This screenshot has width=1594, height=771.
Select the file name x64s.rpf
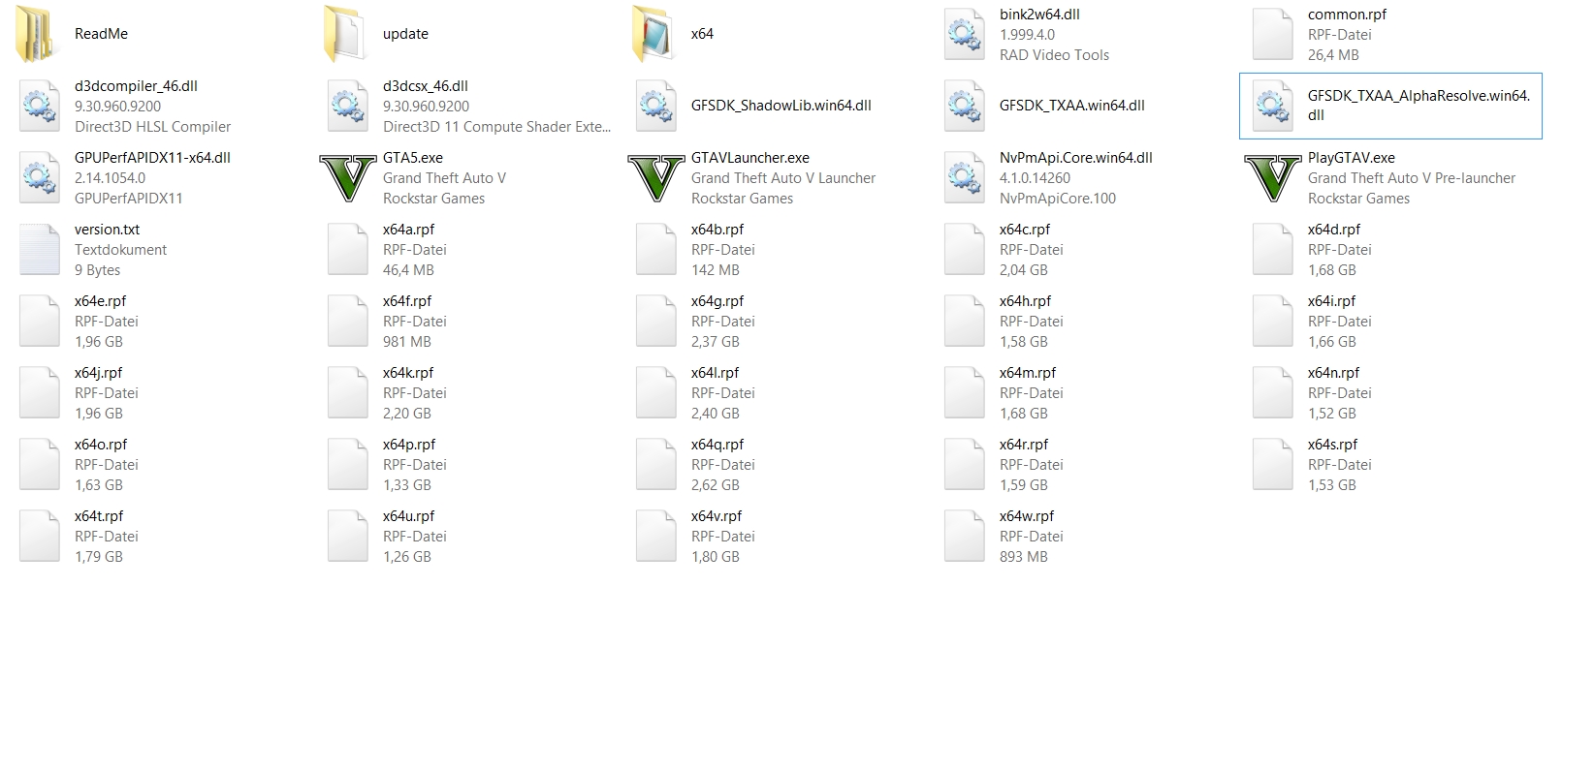[1332, 445]
